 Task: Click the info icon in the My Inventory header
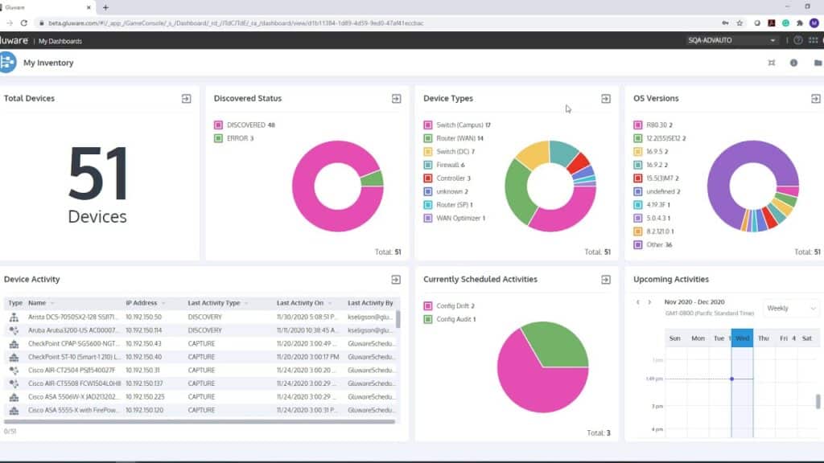click(793, 62)
